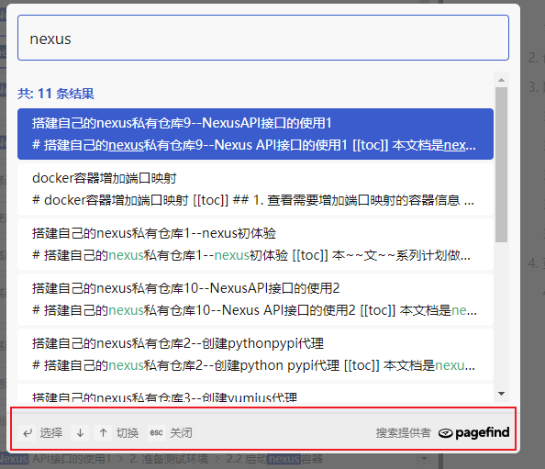
Task: Click scrollbar down arrow in results list
Action: (x=501, y=394)
